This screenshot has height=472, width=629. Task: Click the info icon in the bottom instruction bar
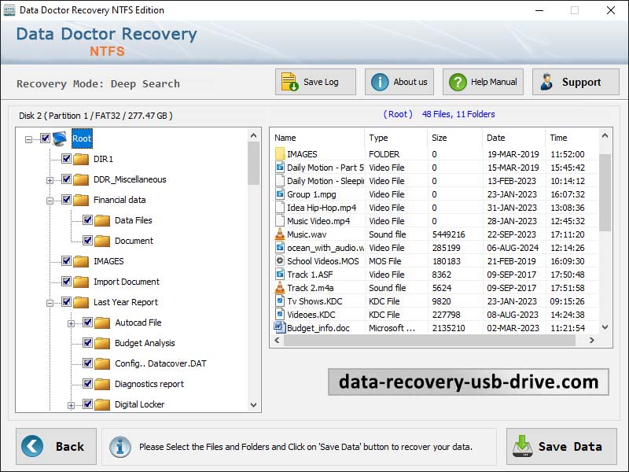[x=120, y=445]
